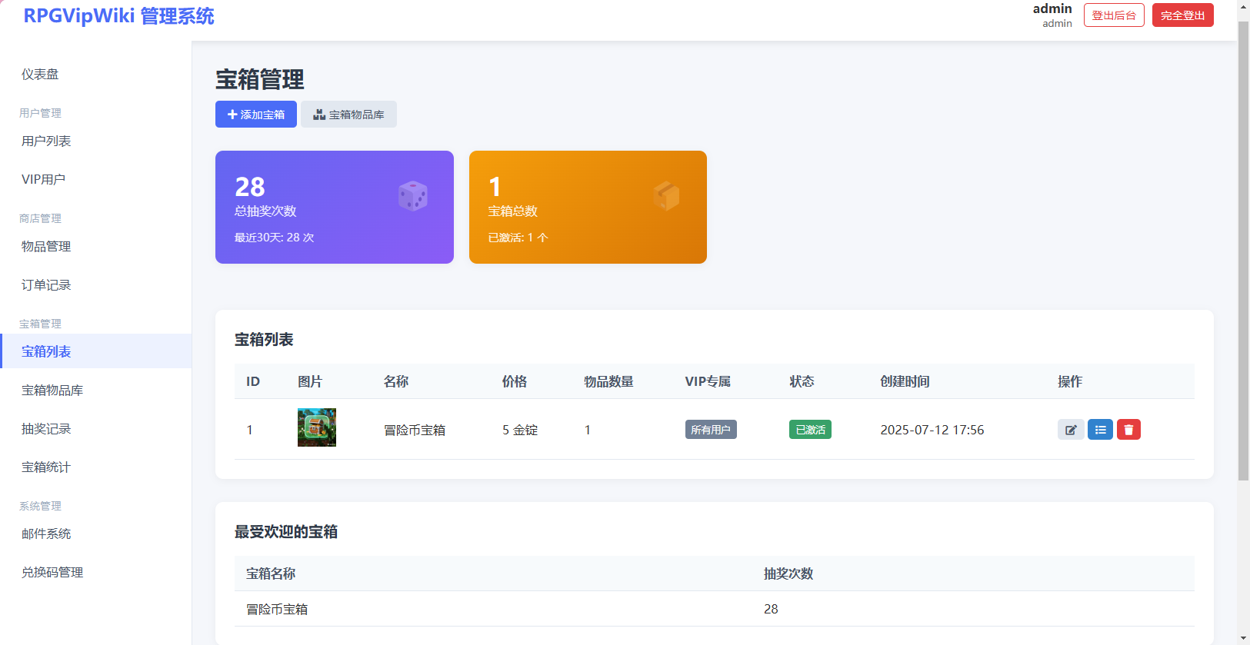
Task: Click the 宝箱总数 statistics card
Action: 588,208
